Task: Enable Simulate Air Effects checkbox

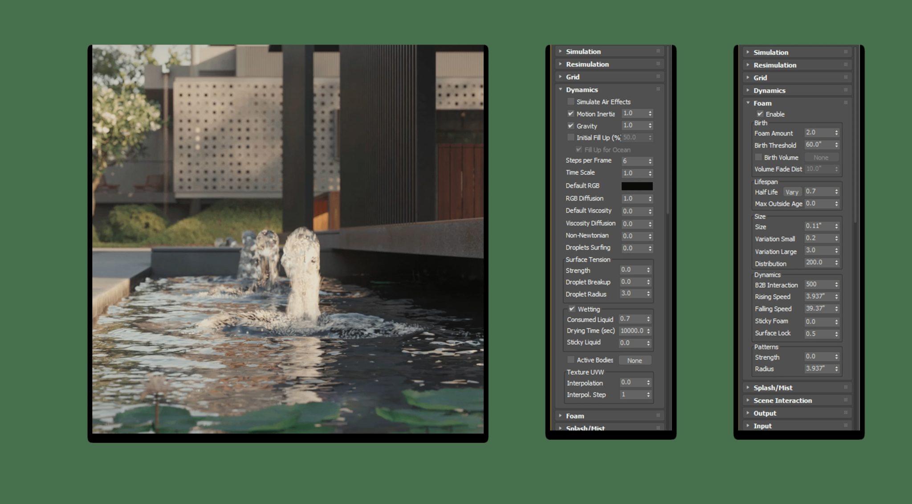Action: 571,102
